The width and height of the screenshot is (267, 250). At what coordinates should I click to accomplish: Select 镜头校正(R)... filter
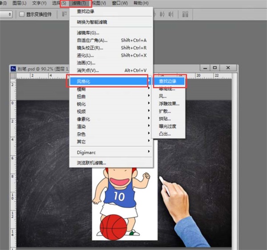(111, 48)
